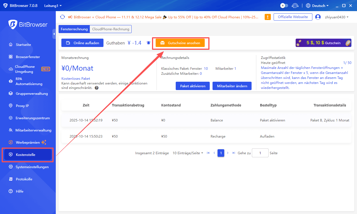This screenshot has height=214, width=357.
Task: Click the Browserfenster grid icon
Action: coord(11,57)
